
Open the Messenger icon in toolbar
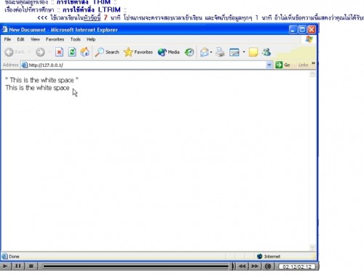click(266, 52)
